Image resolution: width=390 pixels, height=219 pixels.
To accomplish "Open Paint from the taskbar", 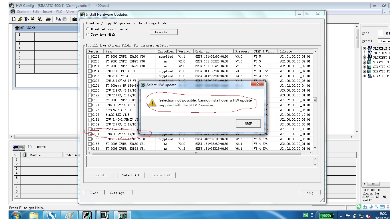I will pos(69,215).
